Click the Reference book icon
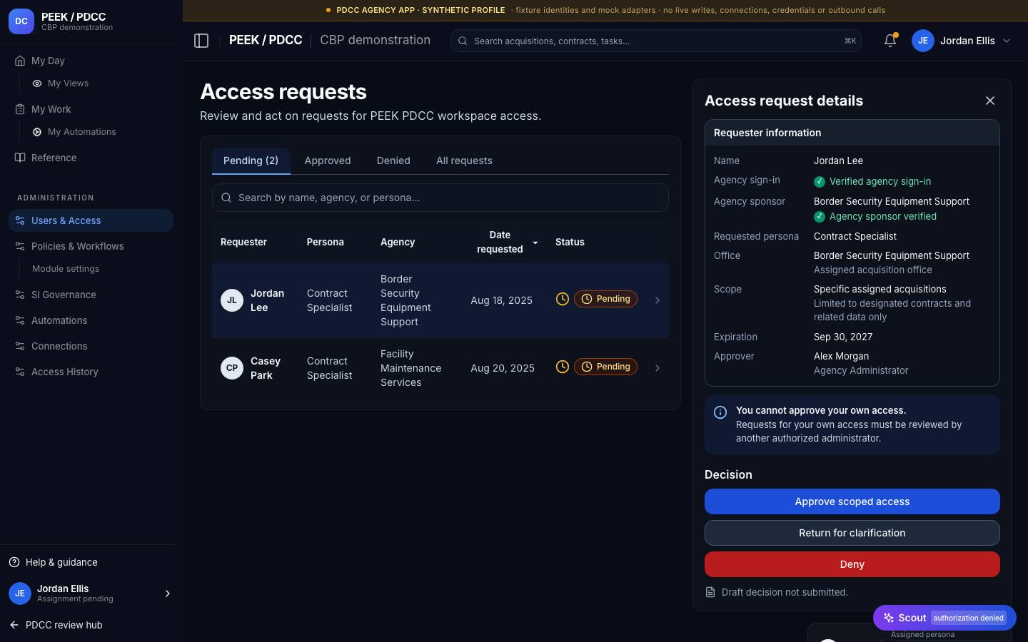 pyautogui.click(x=20, y=158)
